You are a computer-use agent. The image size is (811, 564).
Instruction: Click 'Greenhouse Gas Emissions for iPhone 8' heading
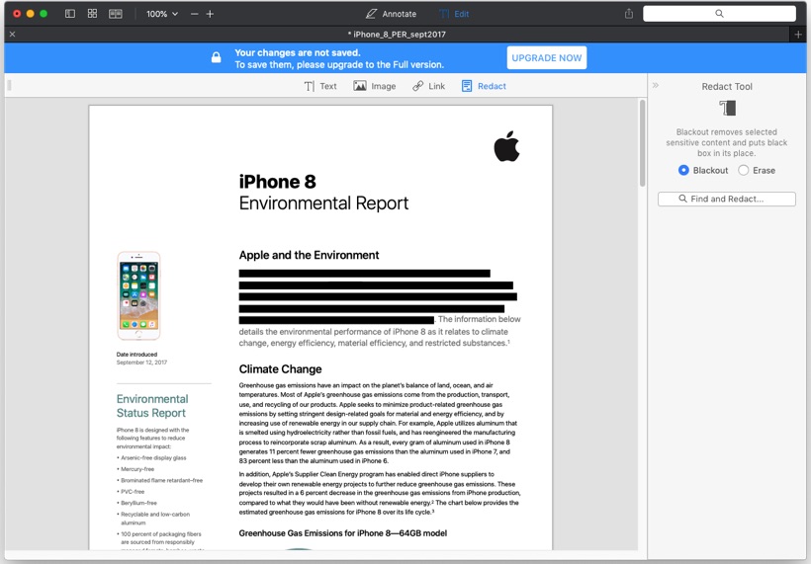(x=343, y=533)
